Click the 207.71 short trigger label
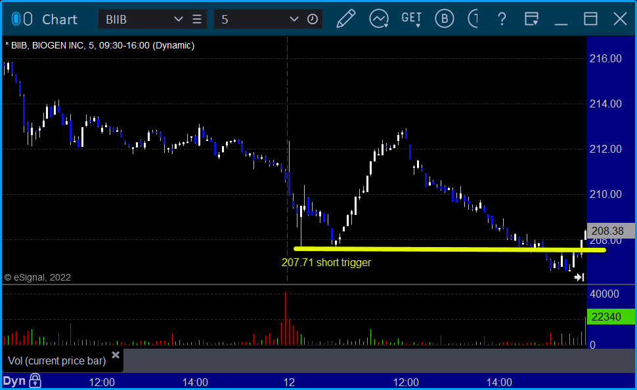Image resolution: width=637 pixels, height=390 pixels. tap(326, 262)
